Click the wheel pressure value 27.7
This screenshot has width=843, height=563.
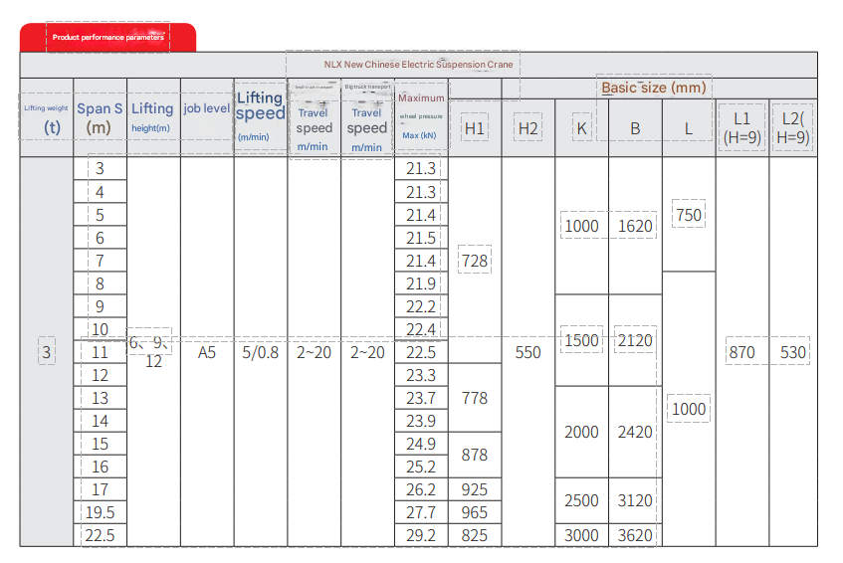[421, 512]
